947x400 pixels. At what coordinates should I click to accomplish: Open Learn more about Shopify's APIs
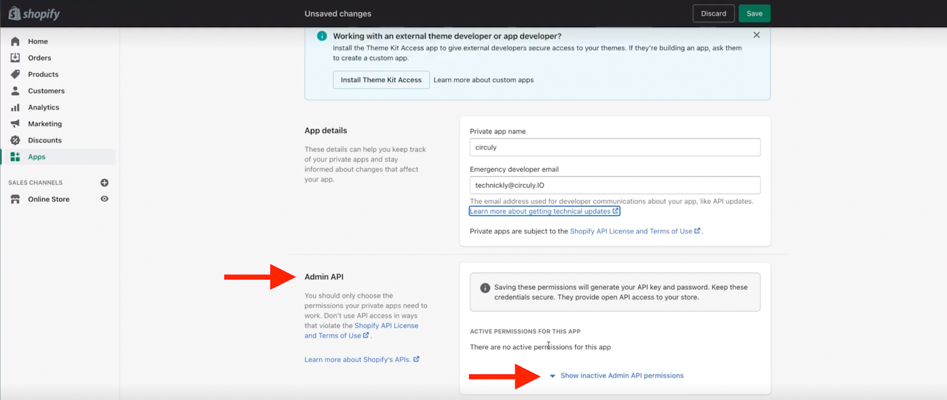pyautogui.click(x=362, y=359)
